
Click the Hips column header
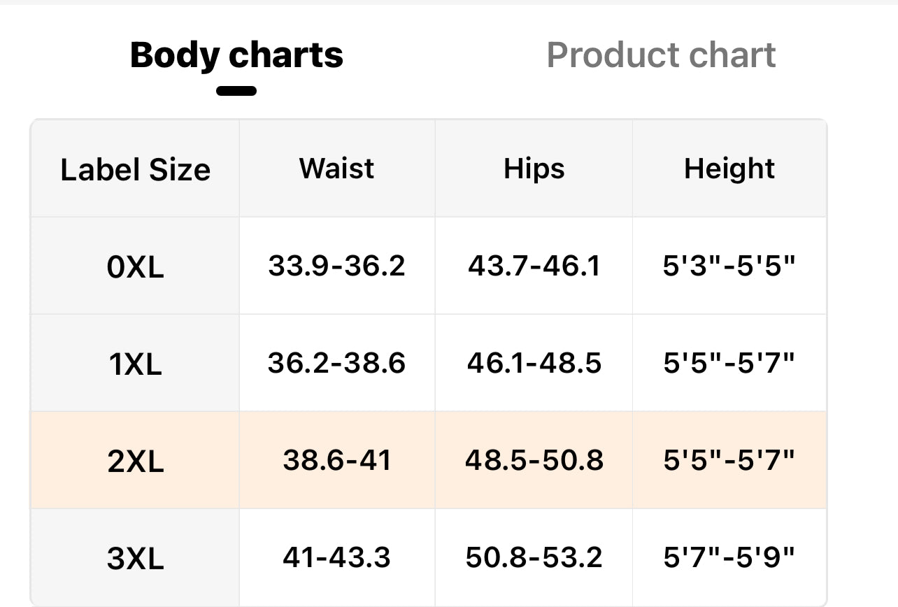pyautogui.click(x=534, y=169)
